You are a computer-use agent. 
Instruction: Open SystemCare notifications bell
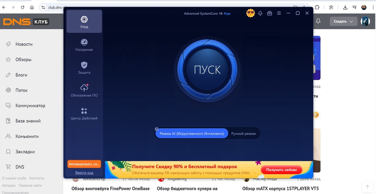[260, 13]
